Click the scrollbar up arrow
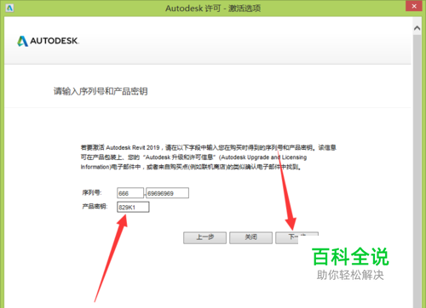 tap(417, 28)
